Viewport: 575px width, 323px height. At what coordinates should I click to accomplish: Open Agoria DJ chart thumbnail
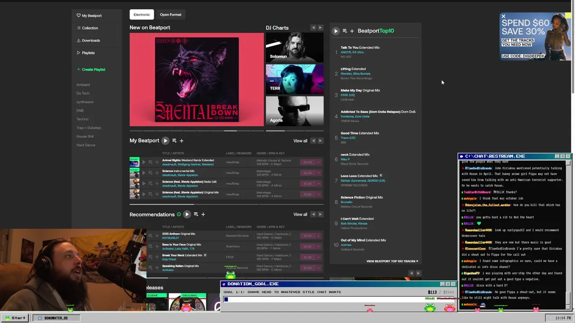294,111
